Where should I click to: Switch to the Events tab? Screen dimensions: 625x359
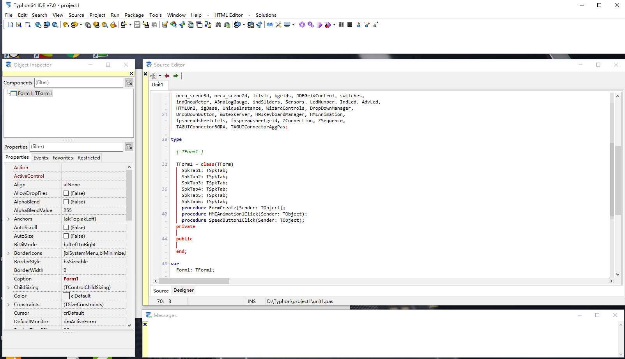pos(41,158)
